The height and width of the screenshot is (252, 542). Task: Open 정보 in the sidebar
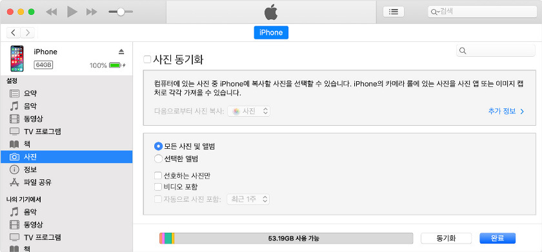pos(66,170)
